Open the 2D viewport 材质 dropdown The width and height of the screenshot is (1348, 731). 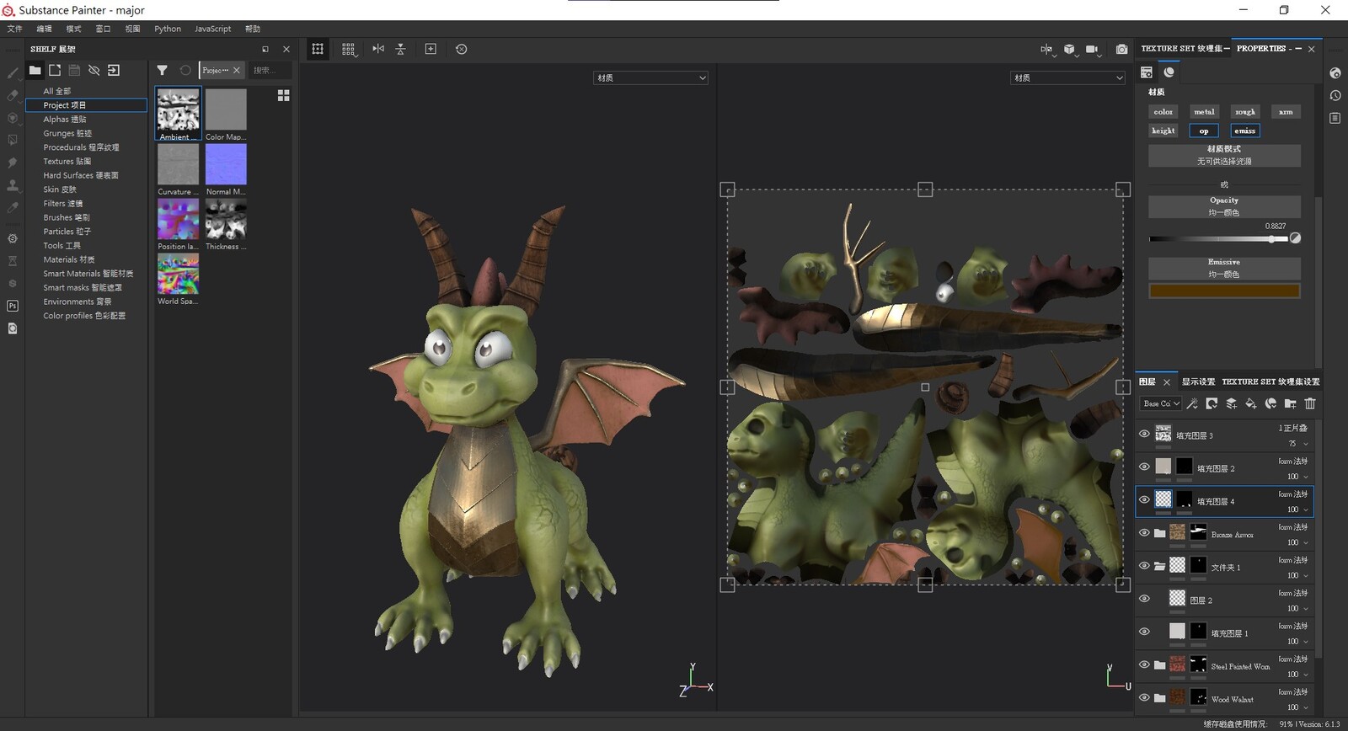tap(1067, 78)
